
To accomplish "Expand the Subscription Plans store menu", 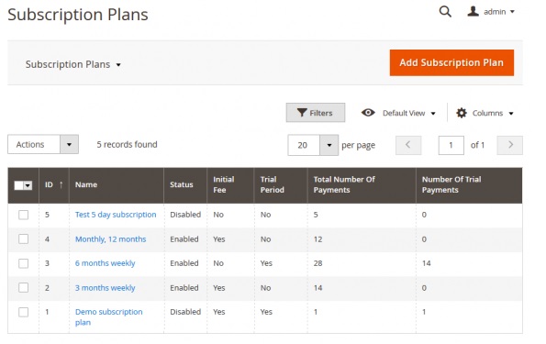I will click(73, 64).
